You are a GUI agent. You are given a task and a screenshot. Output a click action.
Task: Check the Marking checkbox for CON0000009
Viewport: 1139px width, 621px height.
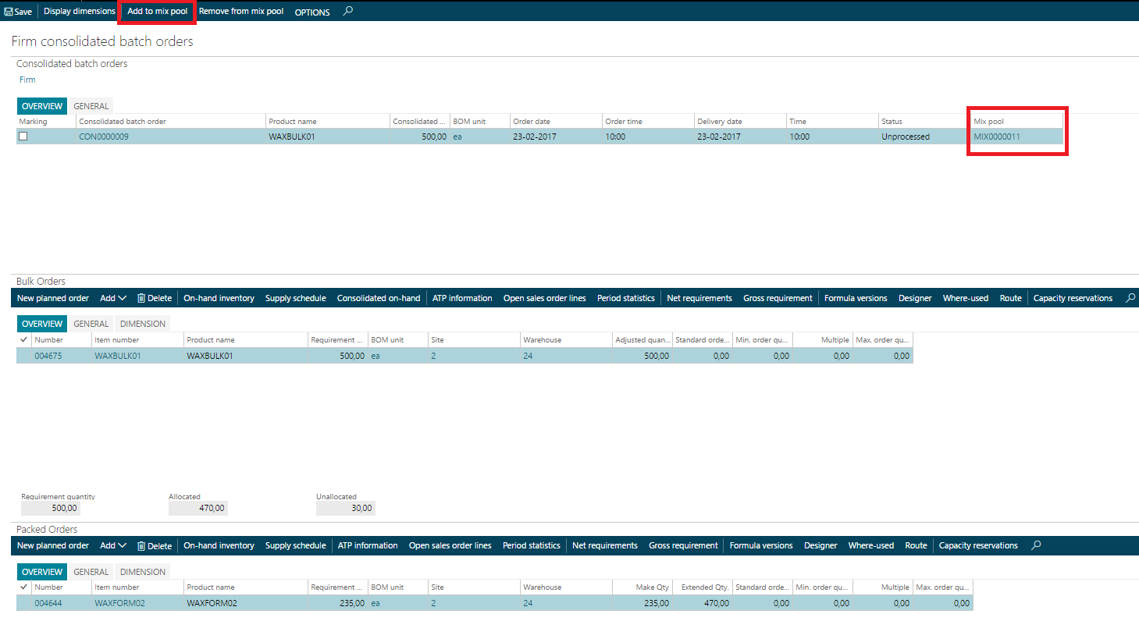click(x=23, y=136)
